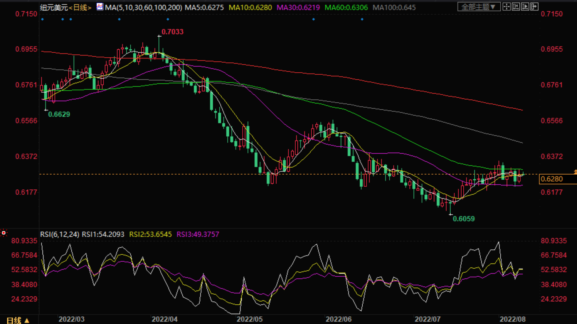The image size is (577, 324).
Task: Select the MA30:0.6219 magenta legend label
Action: click(298, 7)
